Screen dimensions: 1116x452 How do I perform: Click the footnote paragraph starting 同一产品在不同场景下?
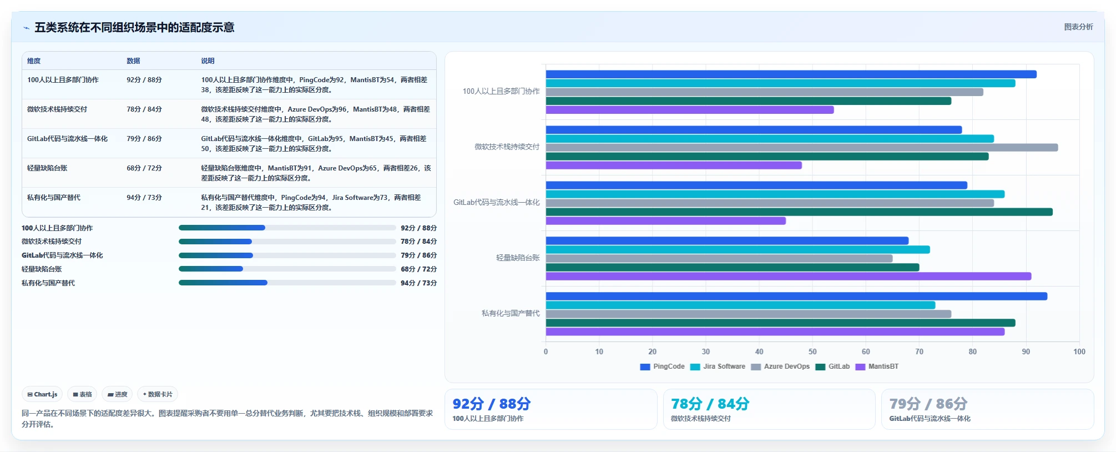[x=227, y=419]
